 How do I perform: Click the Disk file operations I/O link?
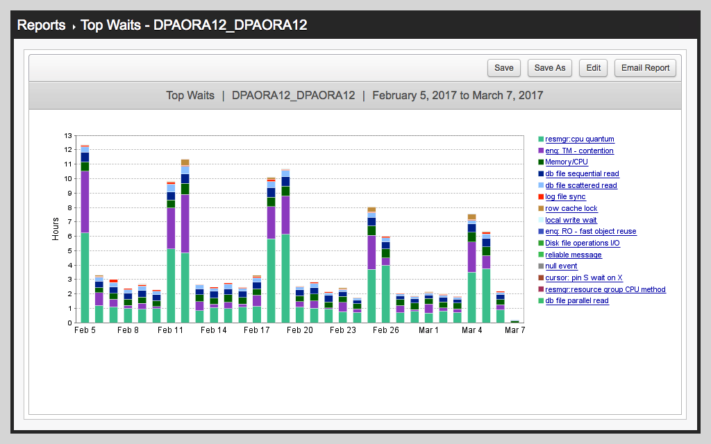(x=582, y=244)
